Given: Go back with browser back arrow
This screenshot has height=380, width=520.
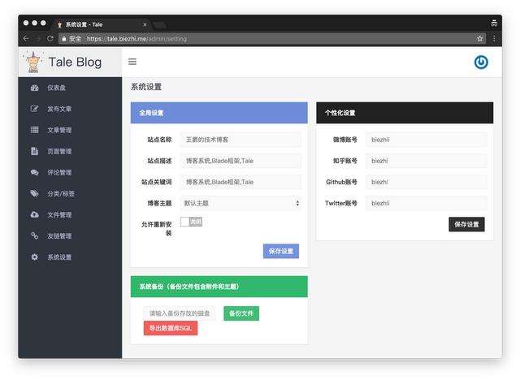Looking at the screenshot, I should coord(26,38).
